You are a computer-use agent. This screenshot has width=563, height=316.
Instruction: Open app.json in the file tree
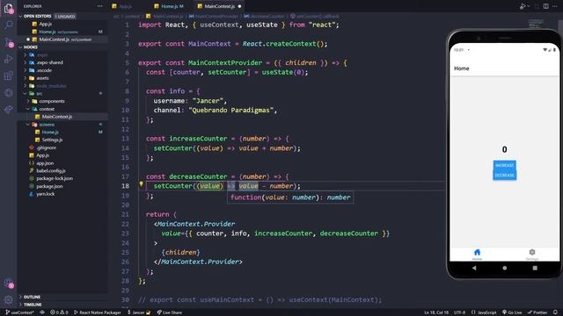click(45, 163)
